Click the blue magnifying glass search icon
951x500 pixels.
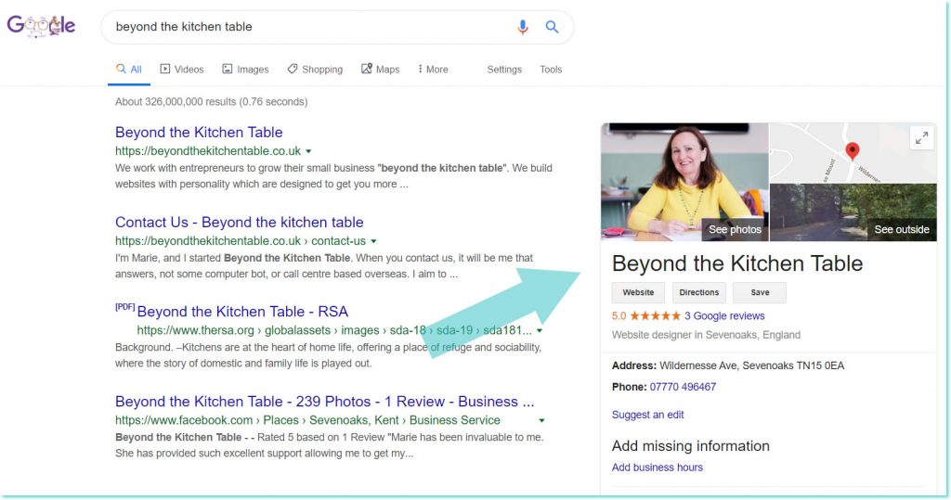552,27
